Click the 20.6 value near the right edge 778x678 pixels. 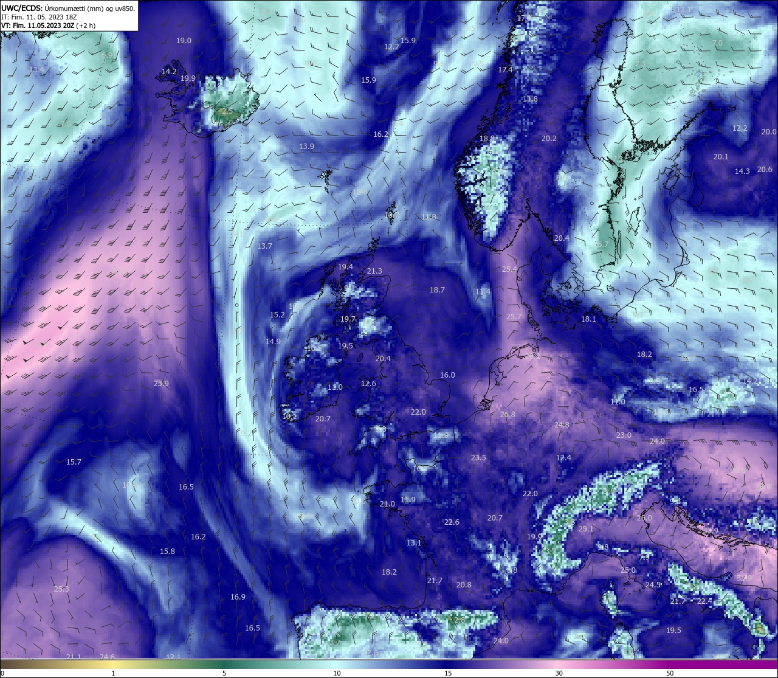click(765, 170)
